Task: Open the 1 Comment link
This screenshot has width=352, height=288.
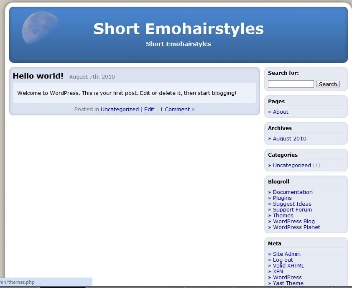Action: tap(177, 110)
